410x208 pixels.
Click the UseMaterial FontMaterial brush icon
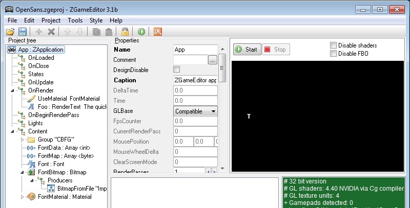click(x=31, y=99)
